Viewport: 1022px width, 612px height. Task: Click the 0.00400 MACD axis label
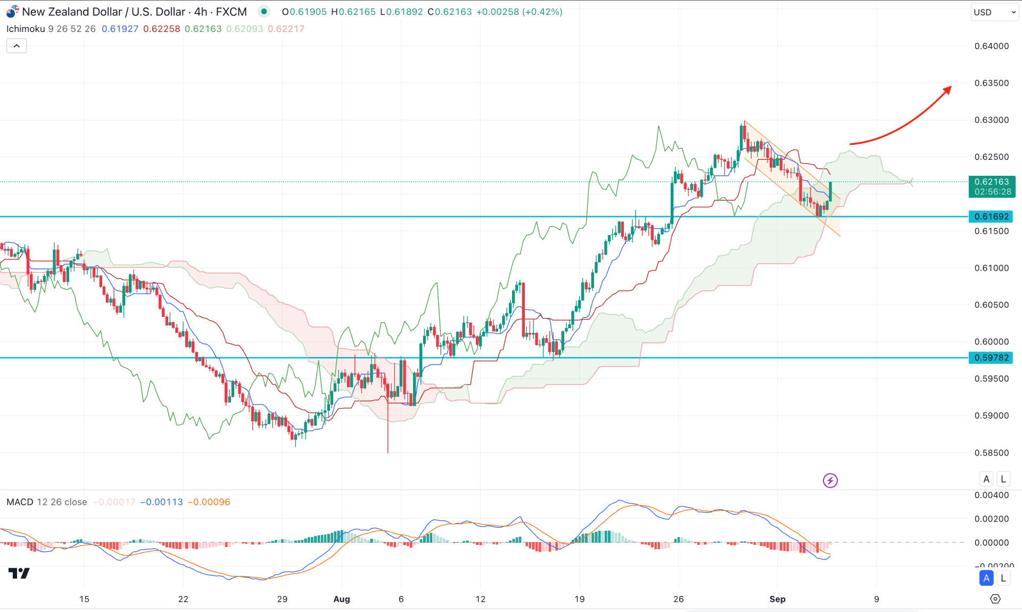[992, 495]
